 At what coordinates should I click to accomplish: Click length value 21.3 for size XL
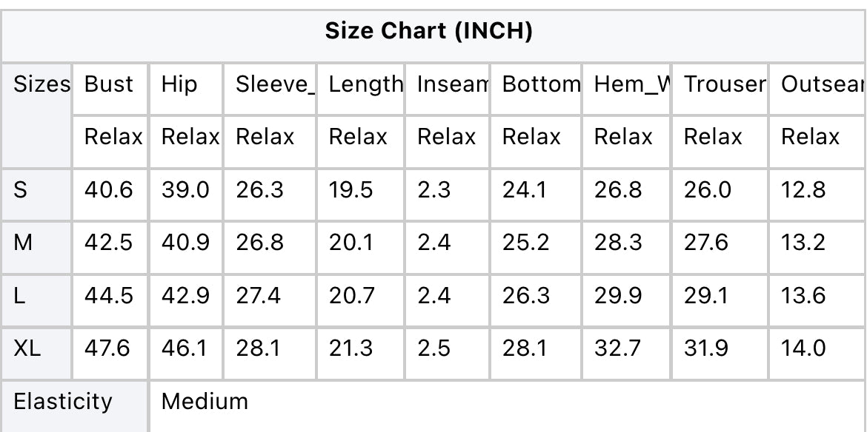tap(351, 348)
